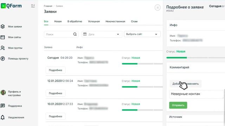Image resolution: width=225 pixels, height=126 pixels.
Task: Expand the Инфо section header
Action: pyautogui.click(x=196, y=25)
